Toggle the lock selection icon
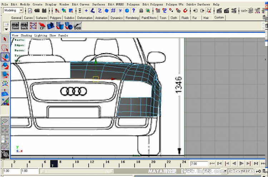This screenshot has width=268, height=177. 141,11
